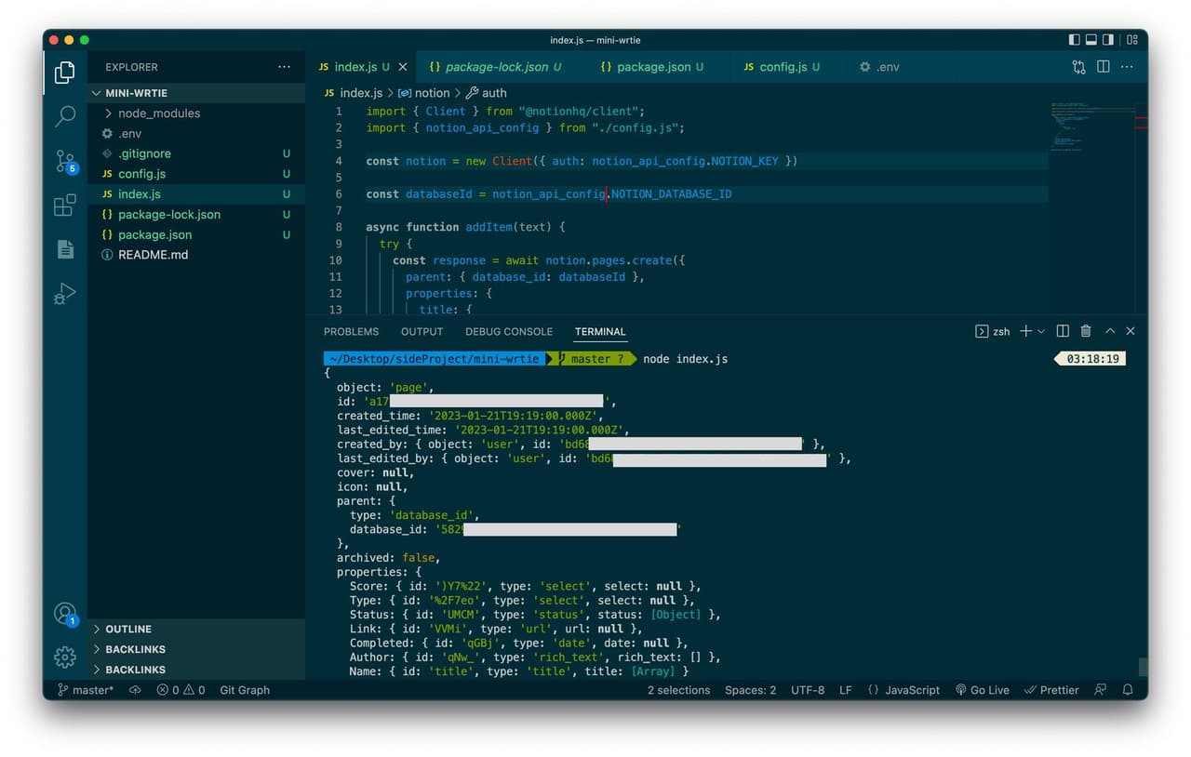The width and height of the screenshot is (1191, 757).
Task: Open the Run and Debug view
Action: click(x=65, y=294)
